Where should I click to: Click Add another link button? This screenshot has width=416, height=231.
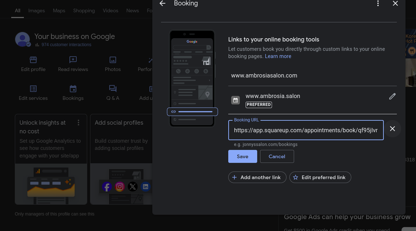[257, 178]
